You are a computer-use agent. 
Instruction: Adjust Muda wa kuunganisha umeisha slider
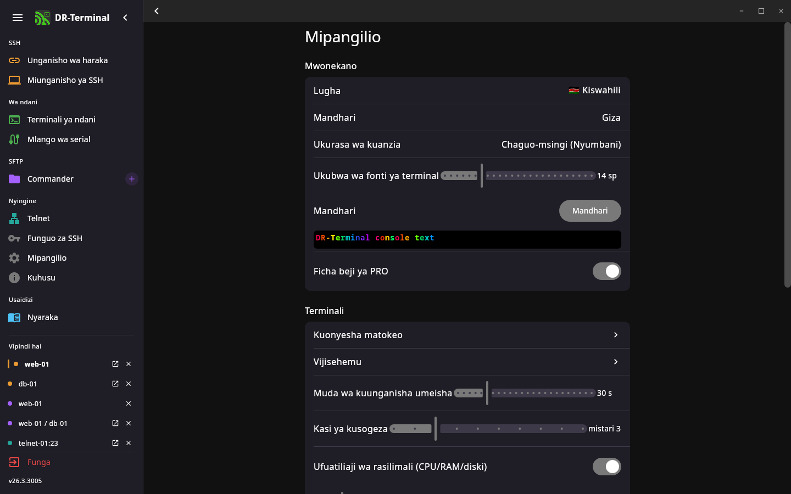pos(525,393)
